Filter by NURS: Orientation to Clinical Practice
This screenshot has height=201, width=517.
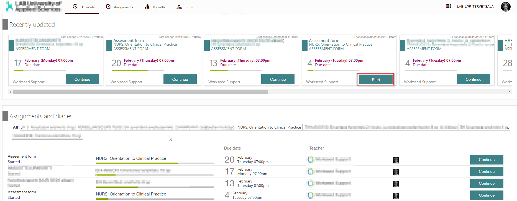(269, 127)
